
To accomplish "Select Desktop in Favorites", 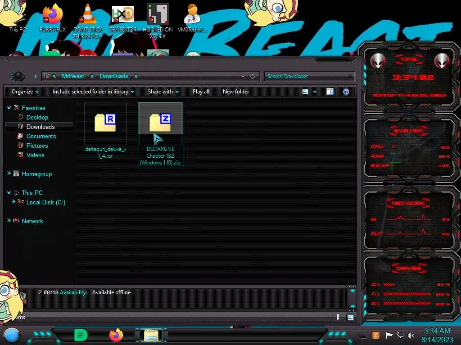I will coord(37,117).
